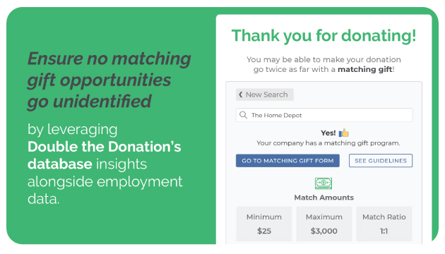Click the See Guidelines button
Viewport: 445px width, 254px height.
[x=381, y=160]
